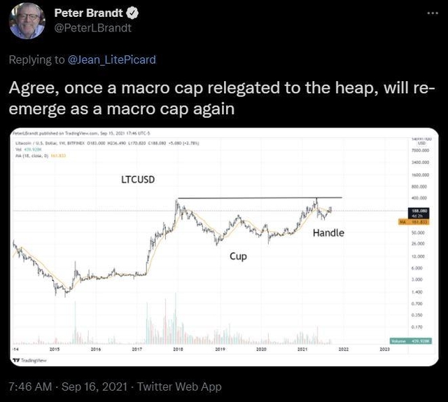
Task: Click the black horizontal resistance line
Action: pyautogui.click(x=260, y=198)
